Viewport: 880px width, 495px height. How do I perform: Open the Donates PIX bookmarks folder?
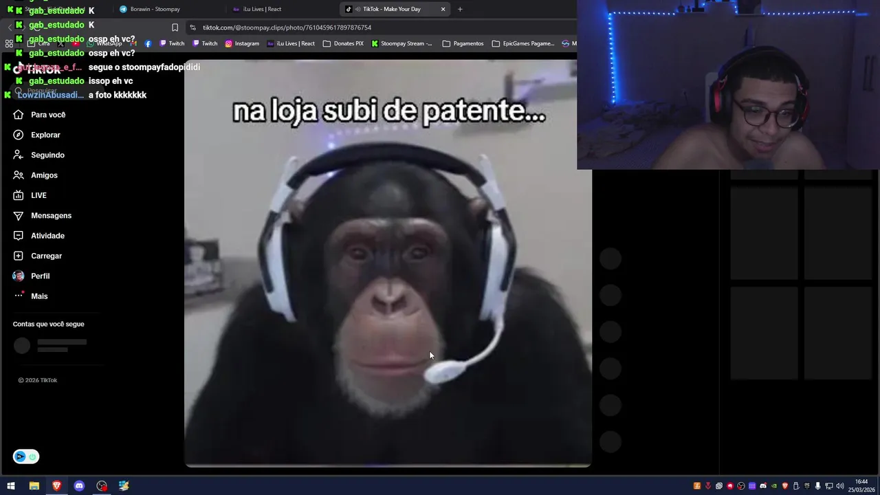point(343,43)
